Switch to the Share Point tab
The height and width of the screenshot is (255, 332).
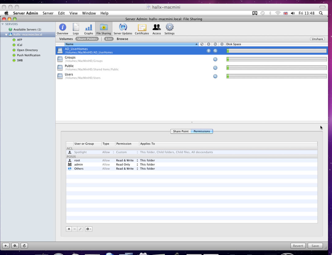[181, 131]
